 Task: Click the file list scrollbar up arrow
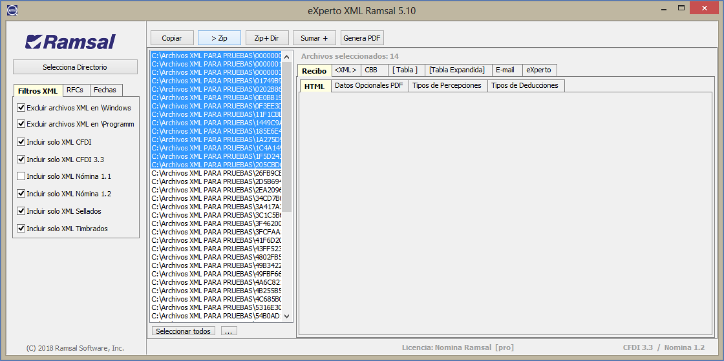pyautogui.click(x=287, y=57)
